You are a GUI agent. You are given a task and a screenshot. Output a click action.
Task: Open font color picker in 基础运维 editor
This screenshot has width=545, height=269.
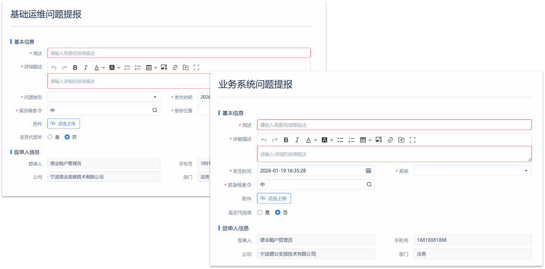pyautogui.click(x=99, y=67)
